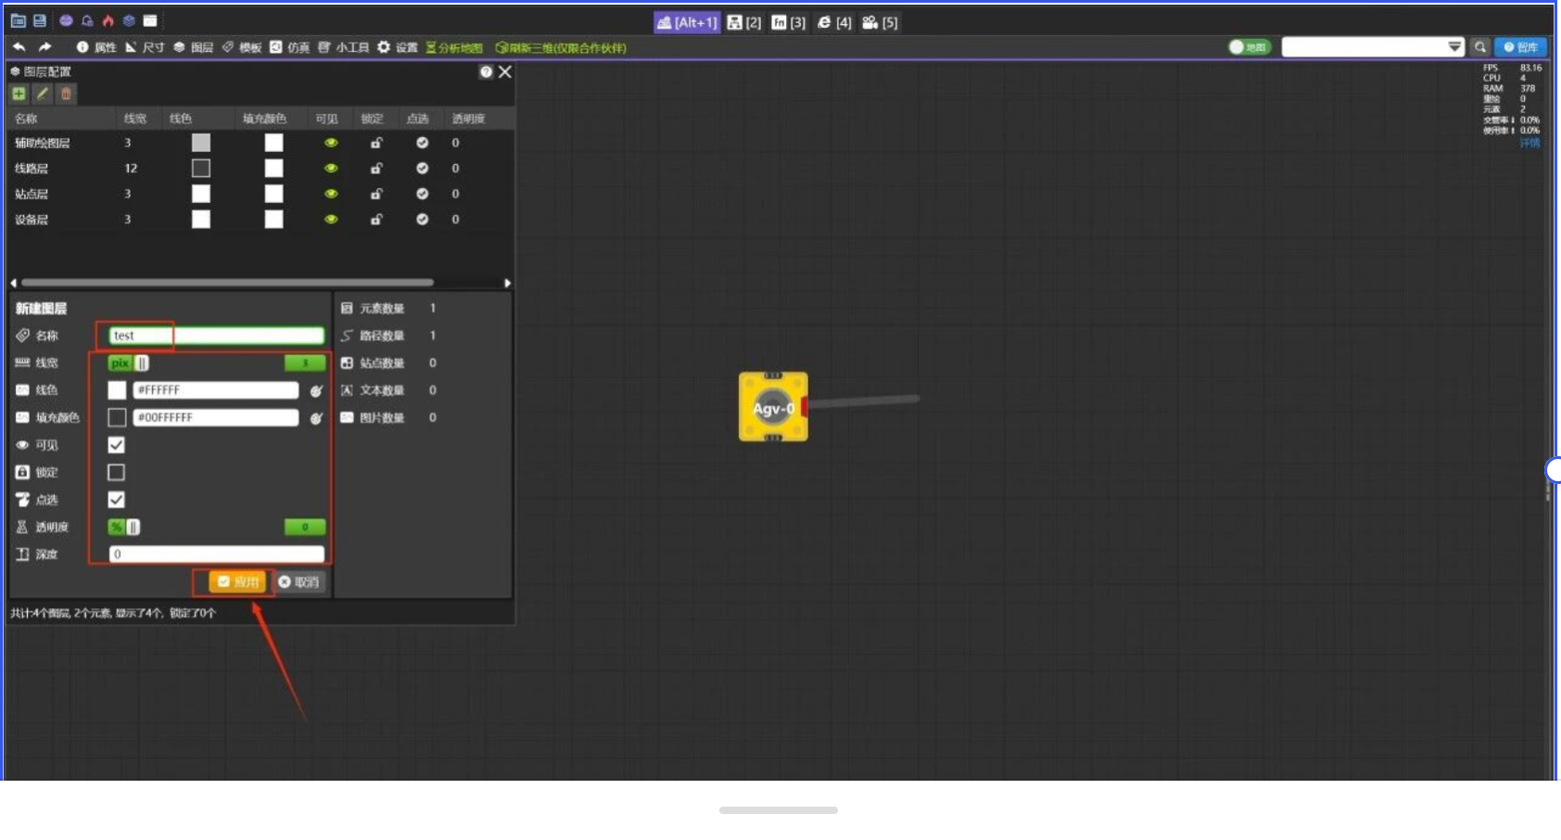Open help for the 图层配置 panel
The image size is (1561, 840).
click(486, 72)
